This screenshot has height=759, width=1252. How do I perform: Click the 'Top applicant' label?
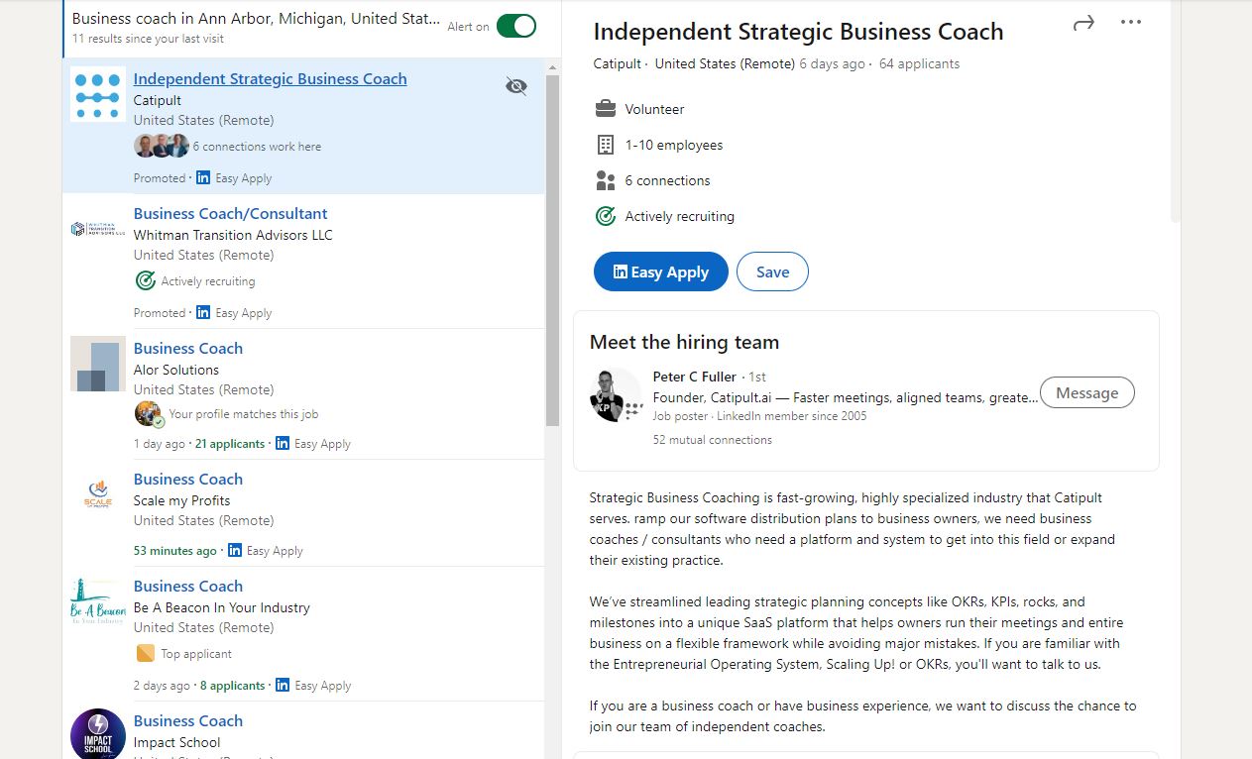[196, 654]
